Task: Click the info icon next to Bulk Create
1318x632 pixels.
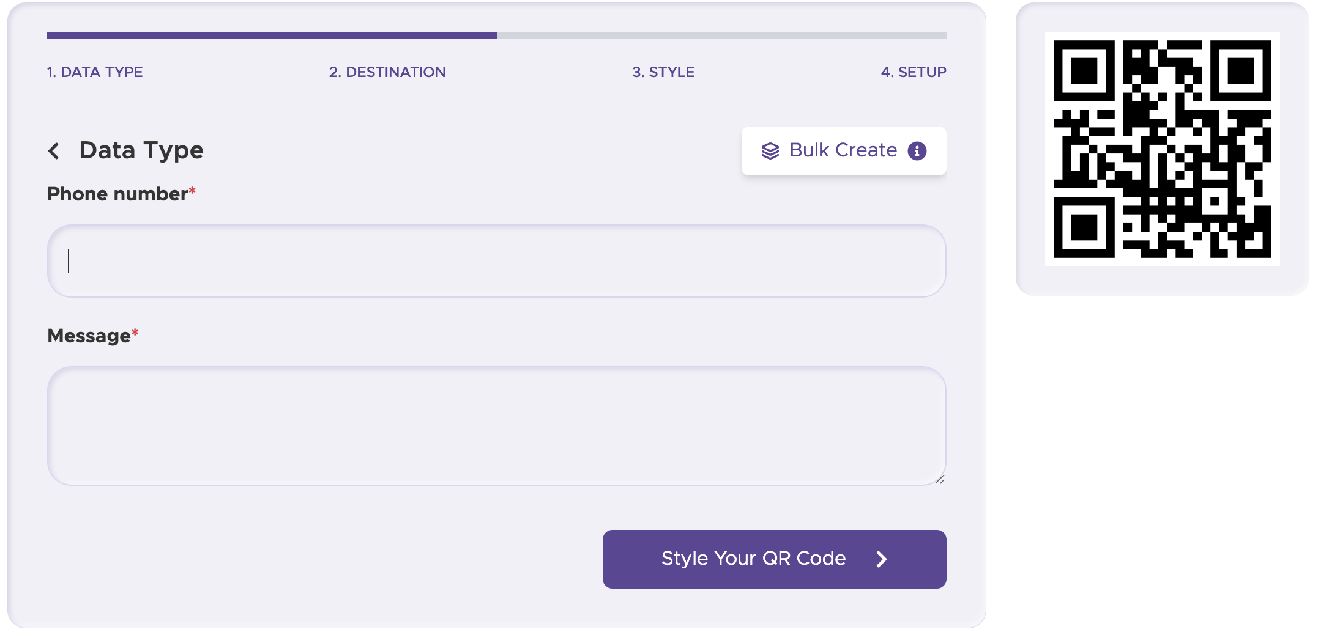Action: pos(917,151)
